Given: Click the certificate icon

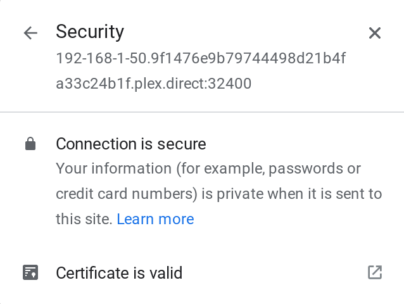Looking at the screenshot, I should (x=30, y=273).
